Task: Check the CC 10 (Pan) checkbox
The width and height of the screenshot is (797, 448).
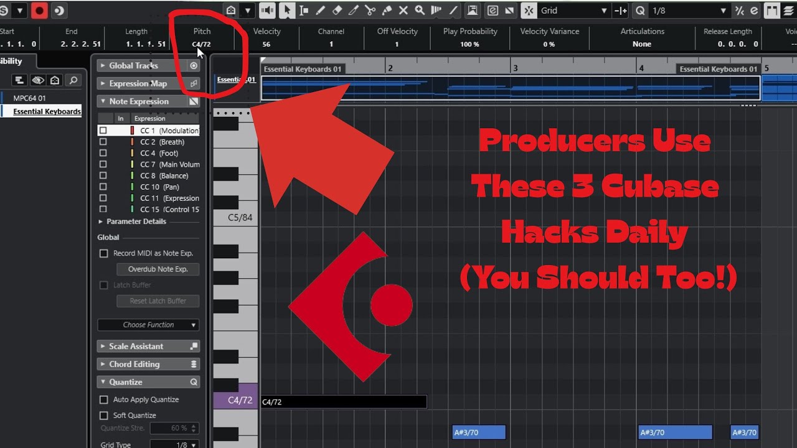Action: pos(103,187)
